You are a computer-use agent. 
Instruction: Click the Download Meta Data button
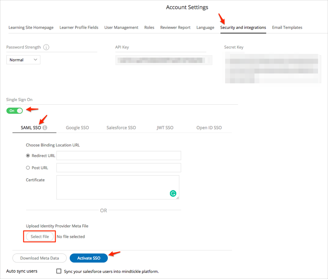[39, 258]
